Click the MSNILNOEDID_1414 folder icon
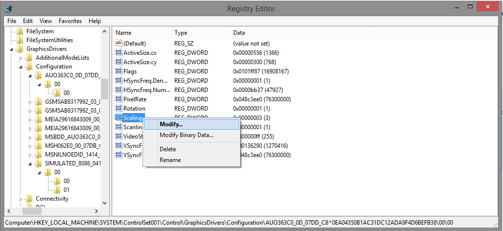The image size is (503, 231). (39, 155)
